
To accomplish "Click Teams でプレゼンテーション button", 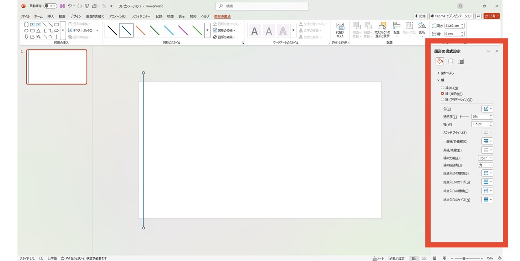I will pyautogui.click(x=451, y=16).
